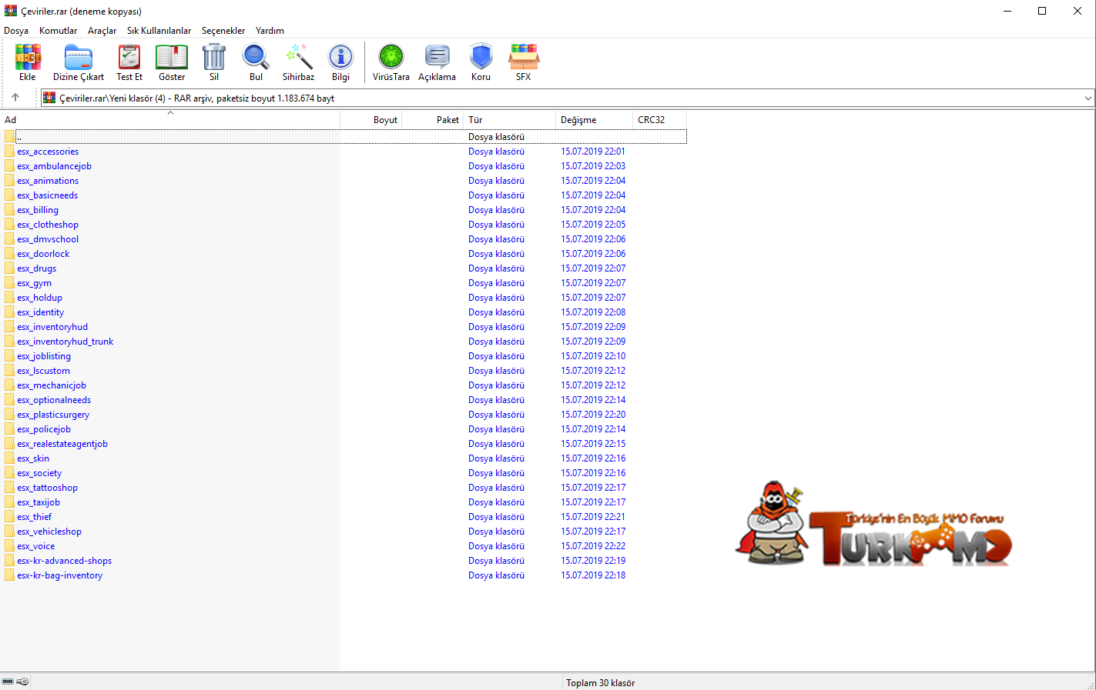Go up one folder level arrow
The width and height of the screenshot is (1096, 690).
[15, 98]
